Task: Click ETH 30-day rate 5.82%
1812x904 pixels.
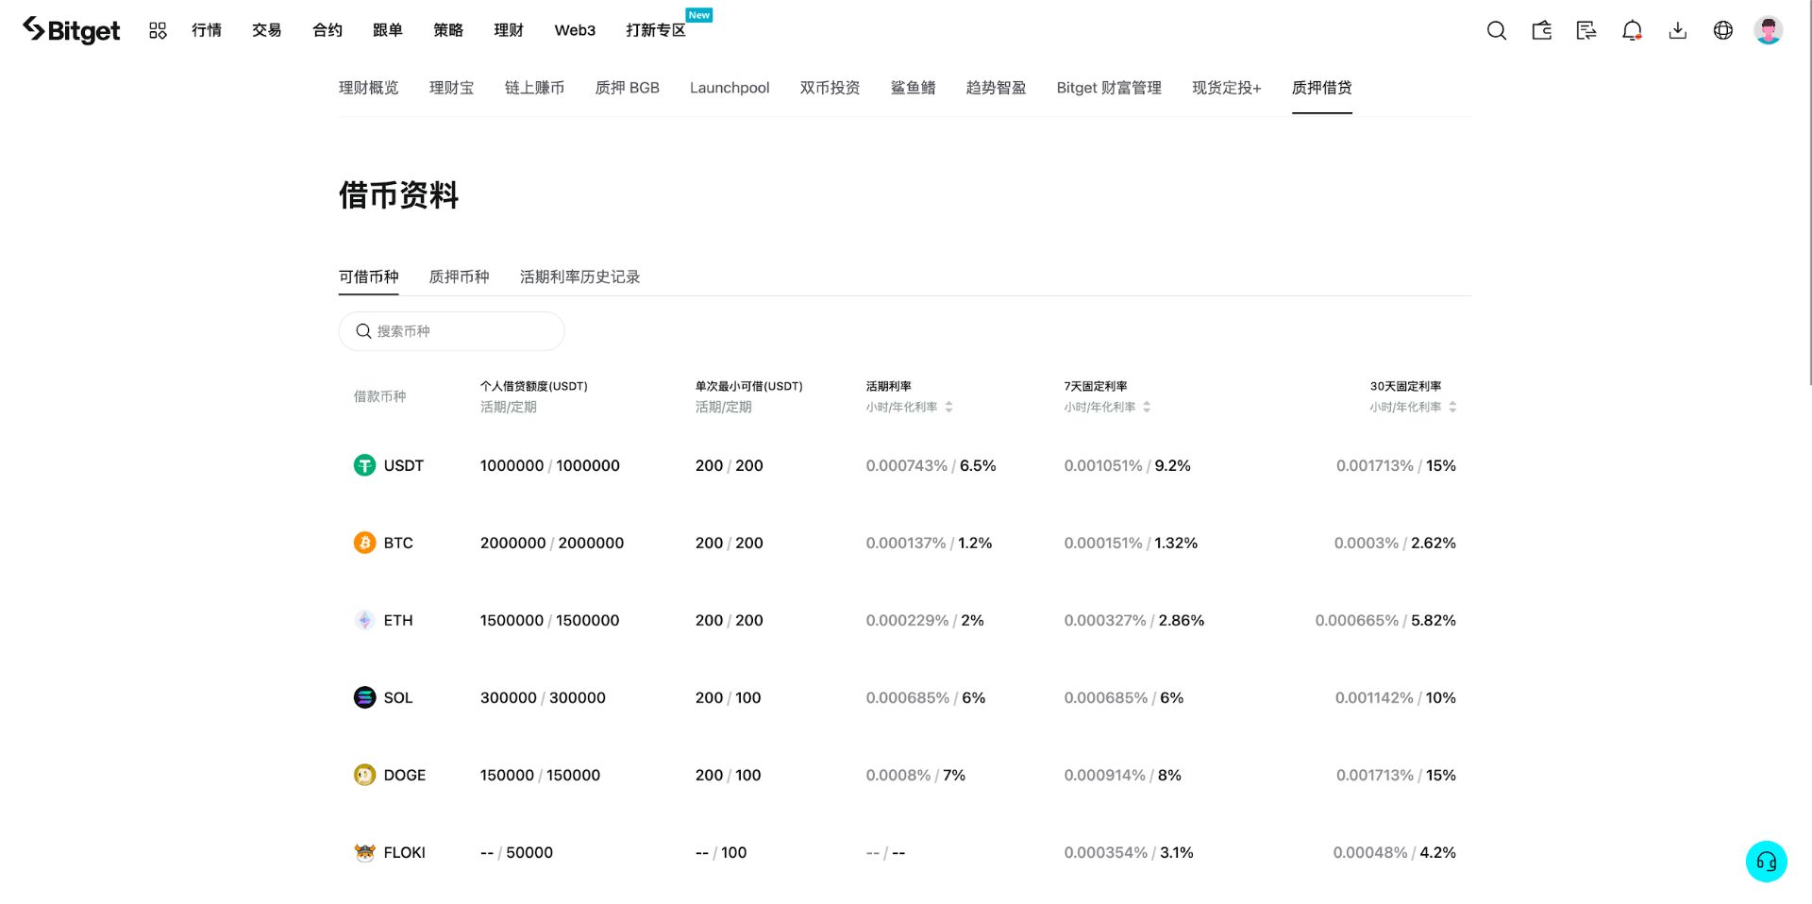Action: point(1434,620)
